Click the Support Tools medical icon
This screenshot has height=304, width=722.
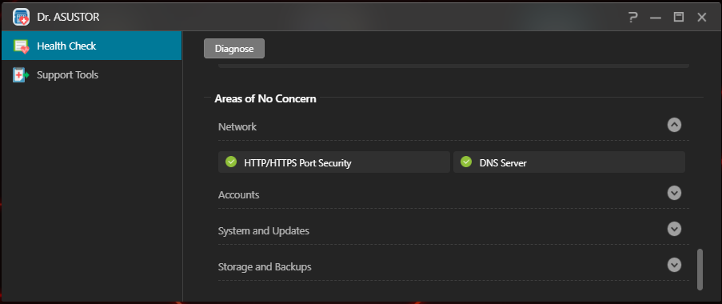(x=21, y=74)
